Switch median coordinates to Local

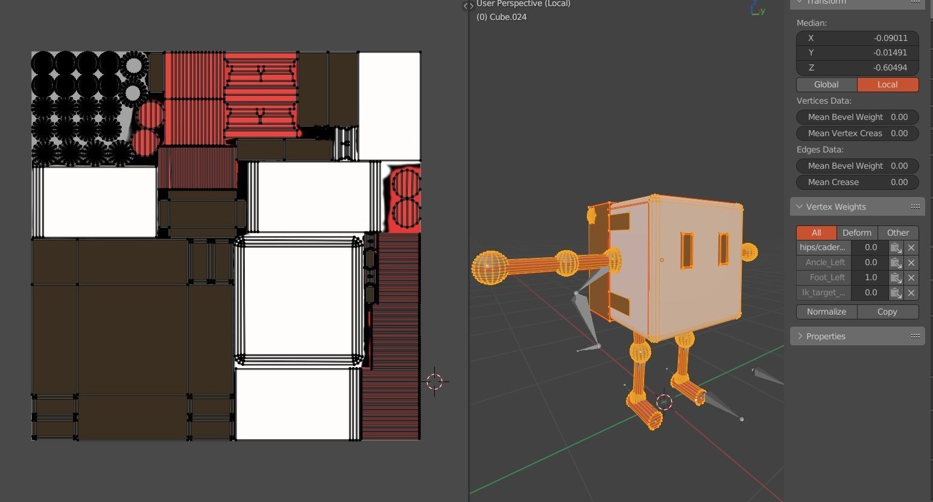[888, 84]
